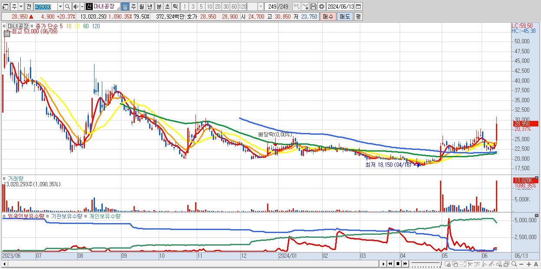Set interval to 3 in period number bar
This screenshot has height=269, width=541.
click(193, 6)
